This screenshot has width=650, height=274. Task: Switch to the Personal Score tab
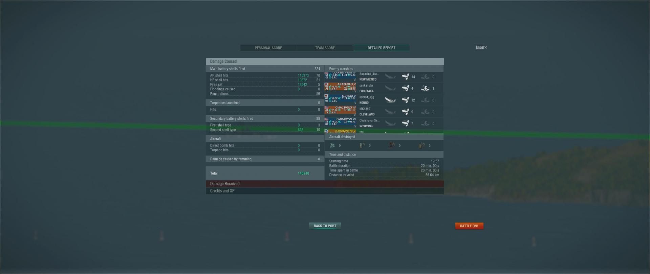268,48
